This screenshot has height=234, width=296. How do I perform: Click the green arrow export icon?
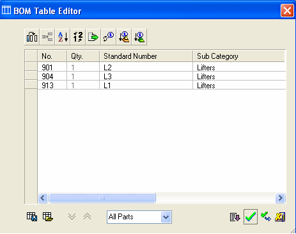[x=93, y=37]
